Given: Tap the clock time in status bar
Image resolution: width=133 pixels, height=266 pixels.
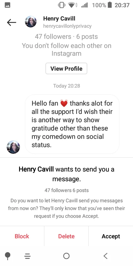Looking at the screenshot, I should (x=122, y=5).
